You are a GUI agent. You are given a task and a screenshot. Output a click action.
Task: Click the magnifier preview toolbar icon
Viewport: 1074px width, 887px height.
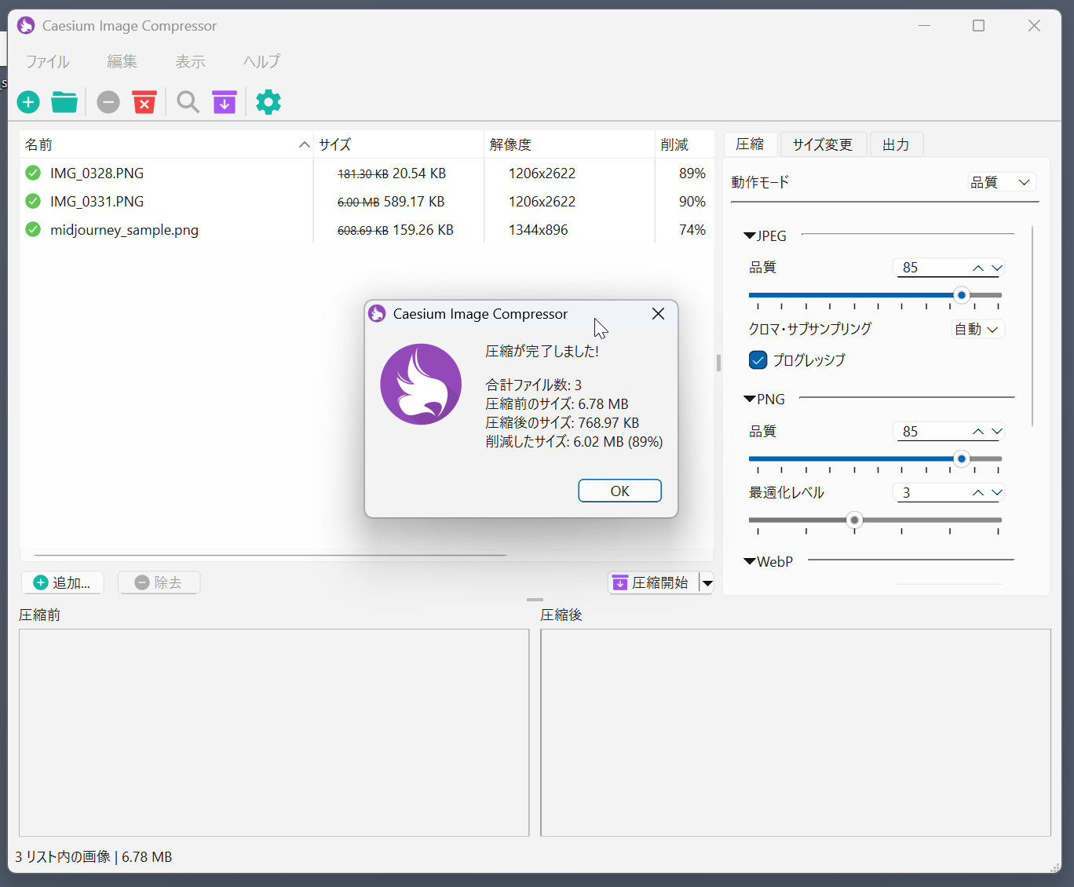pyautogui.click(x=188, y=102)
